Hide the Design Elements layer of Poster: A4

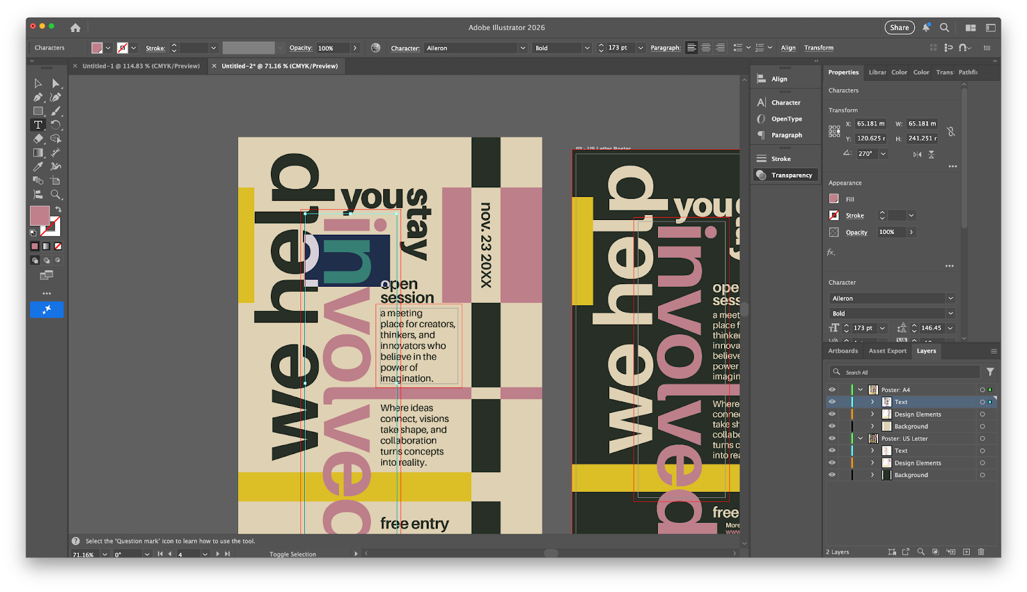832,414
